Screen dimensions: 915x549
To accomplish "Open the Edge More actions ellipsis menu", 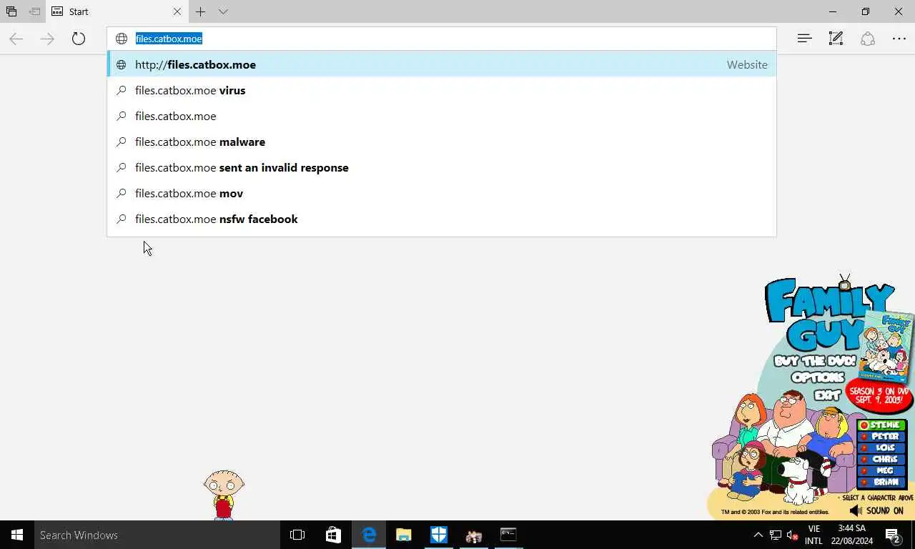I will click(899, 39).
